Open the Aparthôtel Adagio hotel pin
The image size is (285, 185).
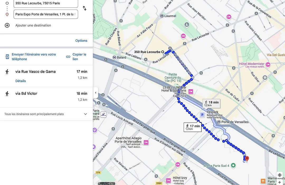[x=146, y=142]
